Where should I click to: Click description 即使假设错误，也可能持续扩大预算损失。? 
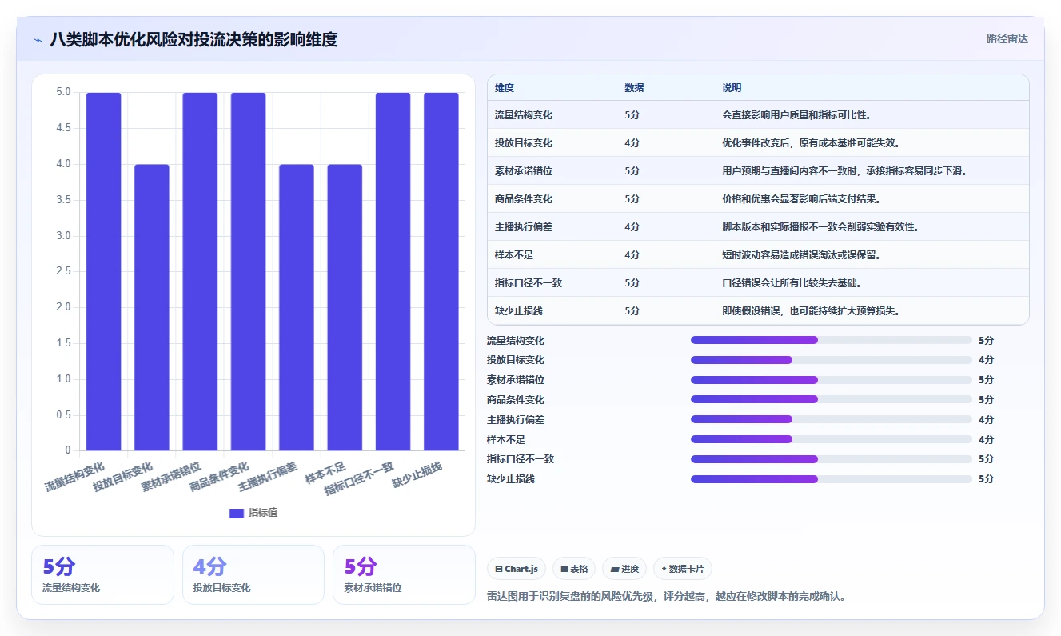[811, 311]
